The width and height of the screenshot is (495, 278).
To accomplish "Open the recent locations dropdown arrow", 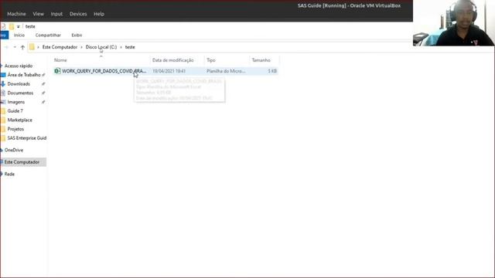I will 15,47.
